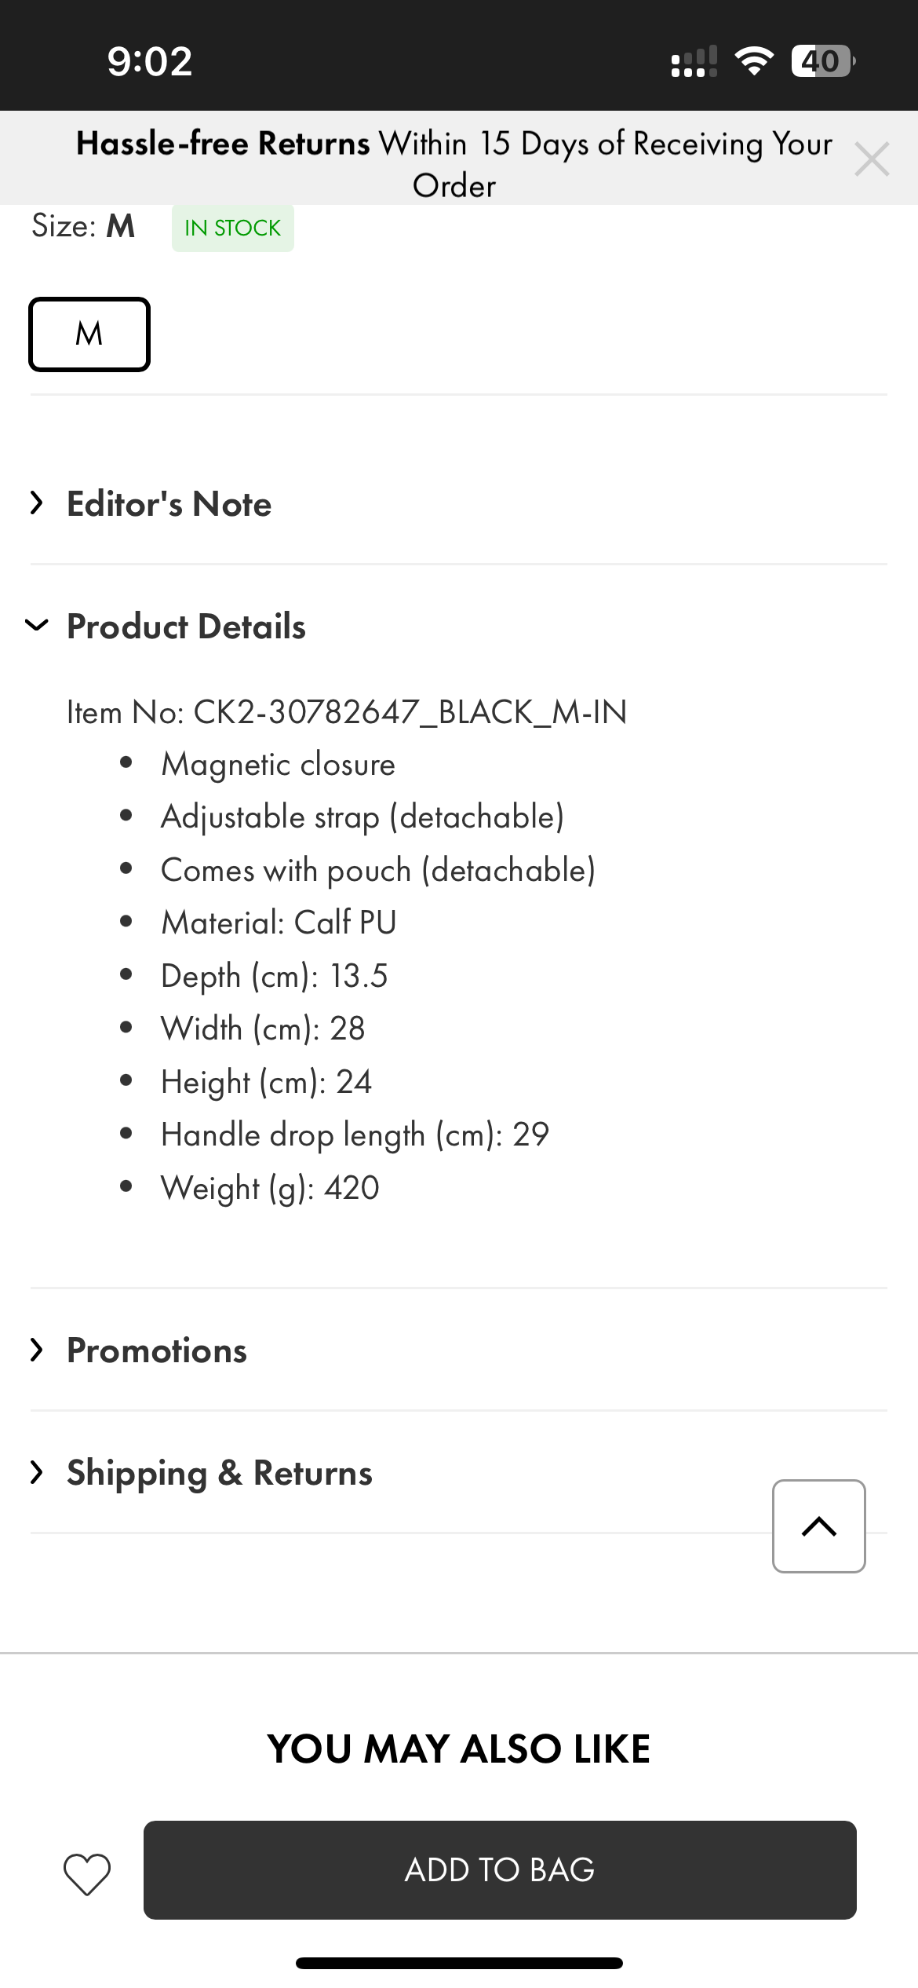The width and height of the screenshot is (918, 1988).
Task: Tap the battery level indicator
Action: (822, 61)
